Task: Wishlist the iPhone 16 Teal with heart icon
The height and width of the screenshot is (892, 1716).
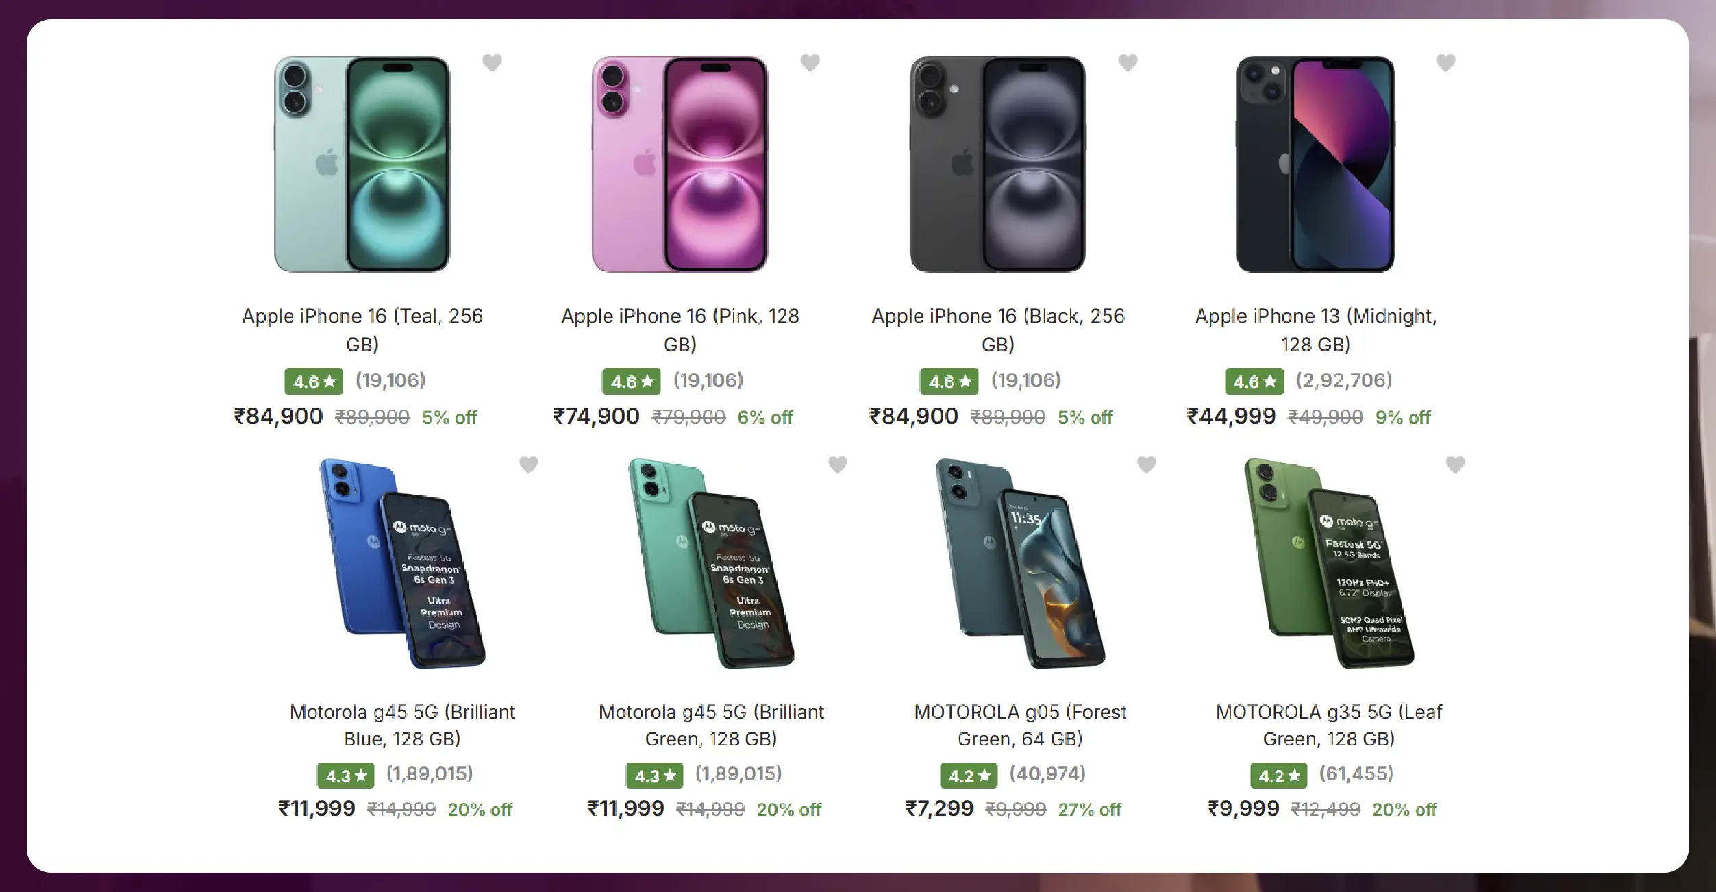Action: coord(492,62)
